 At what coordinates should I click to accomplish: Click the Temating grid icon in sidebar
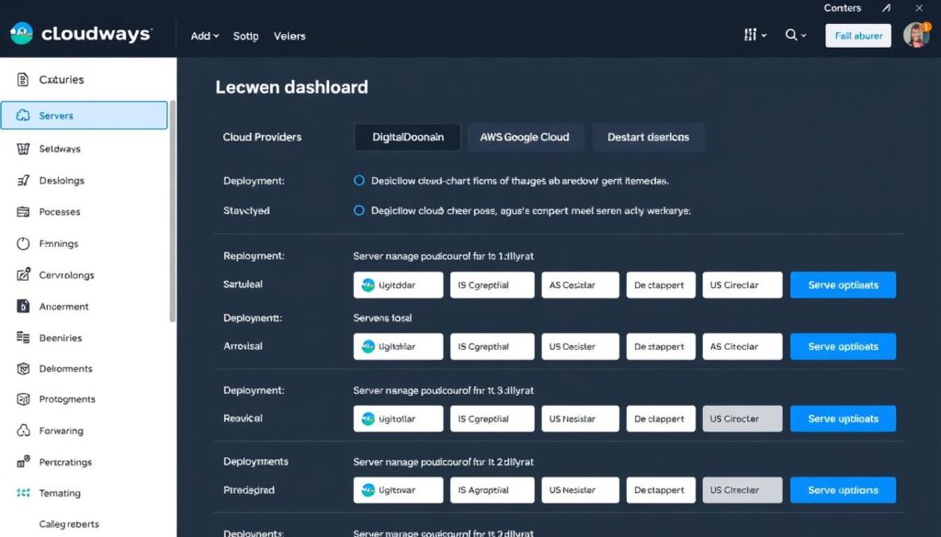(23, 493)
